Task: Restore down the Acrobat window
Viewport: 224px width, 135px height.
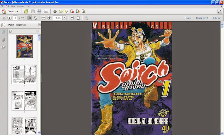Action: point(217,2)
